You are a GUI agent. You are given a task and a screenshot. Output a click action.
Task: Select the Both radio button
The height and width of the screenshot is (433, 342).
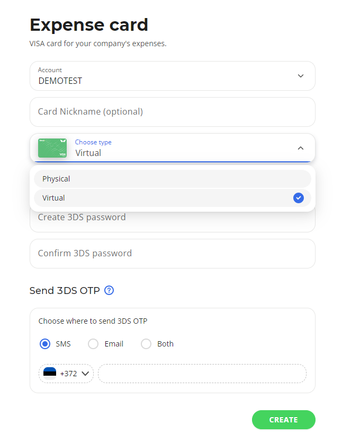click(146, 344)
